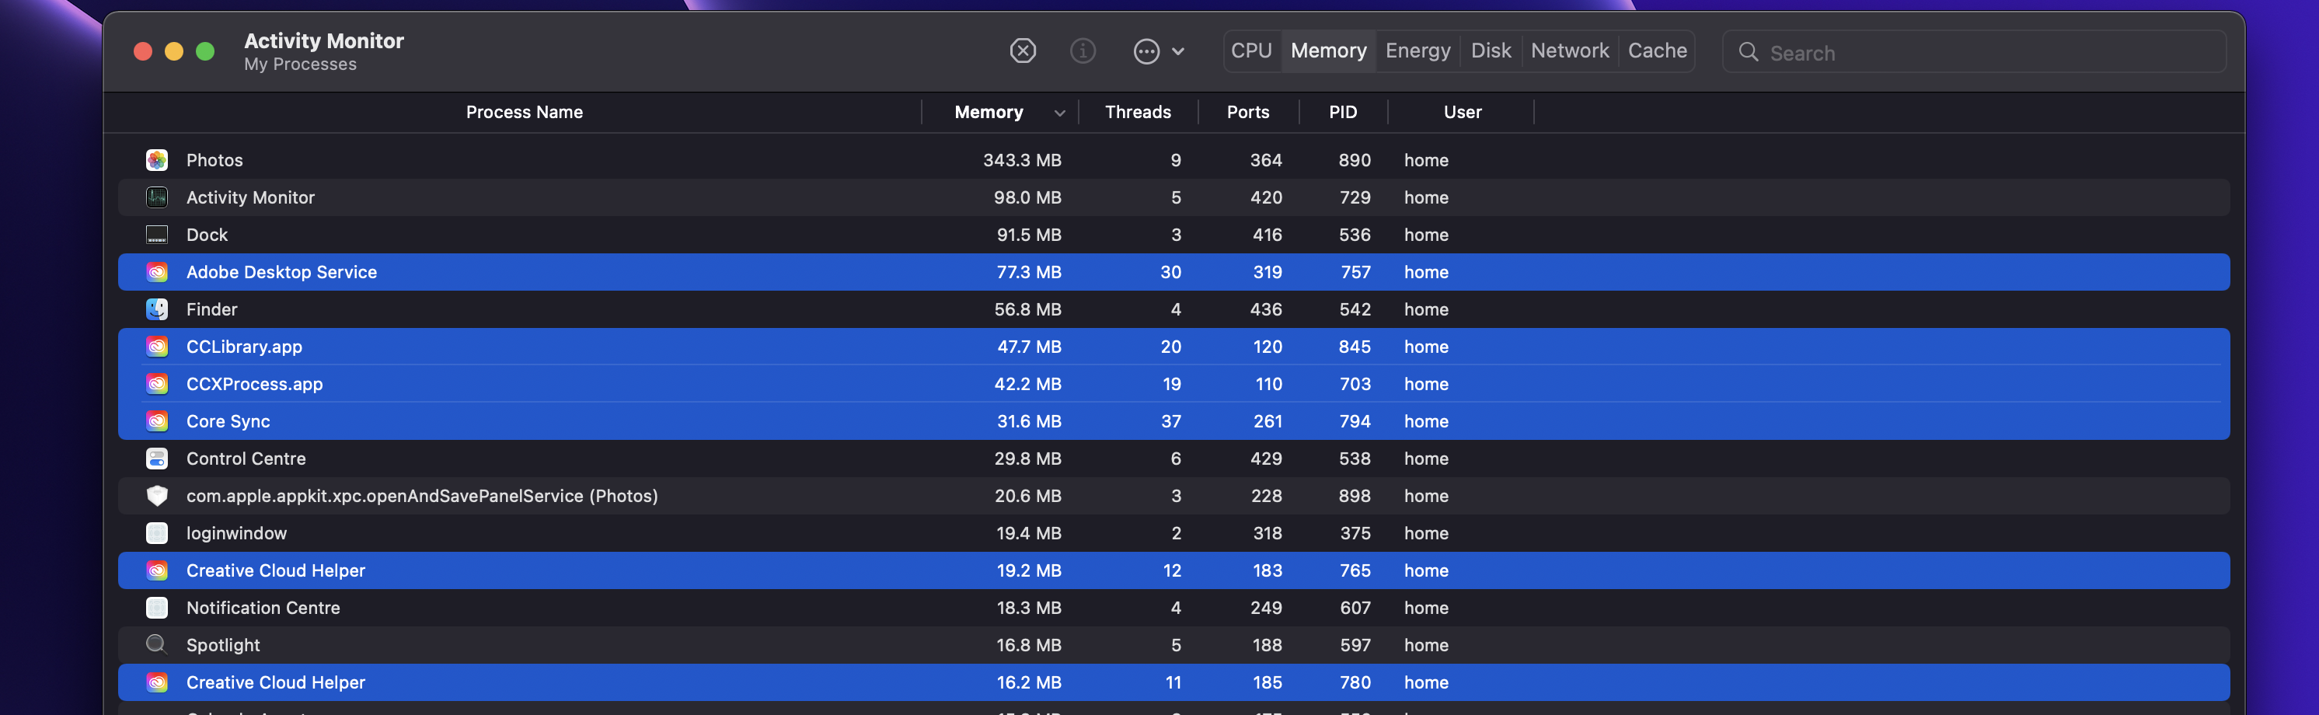Click the Adobe Desktop Service icon
This screenshot has width=2319, height=715.
tap(157, 272)
